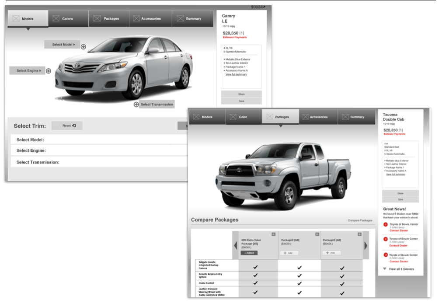Expand the Select Model: row
The height and width of the screenshot is (307, 439).
(99, 140)
